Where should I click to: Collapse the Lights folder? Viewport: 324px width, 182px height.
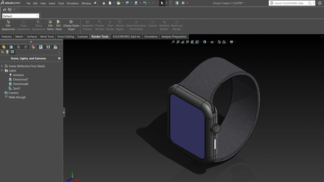2,71
